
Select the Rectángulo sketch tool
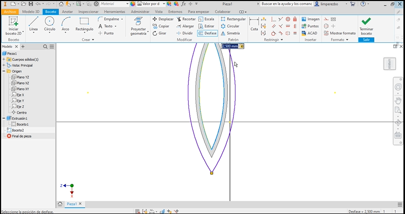pyautogui.click(x=84, y=25)
